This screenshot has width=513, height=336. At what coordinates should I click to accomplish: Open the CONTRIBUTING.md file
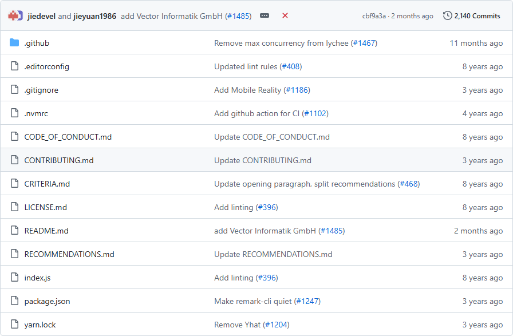click(x=58, y=160)
